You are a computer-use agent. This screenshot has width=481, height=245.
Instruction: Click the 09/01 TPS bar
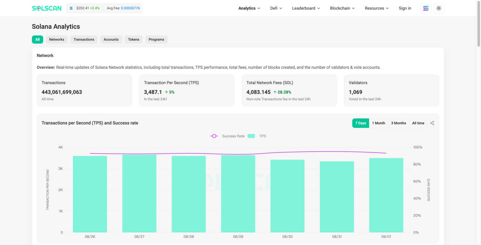click(386, 195)
